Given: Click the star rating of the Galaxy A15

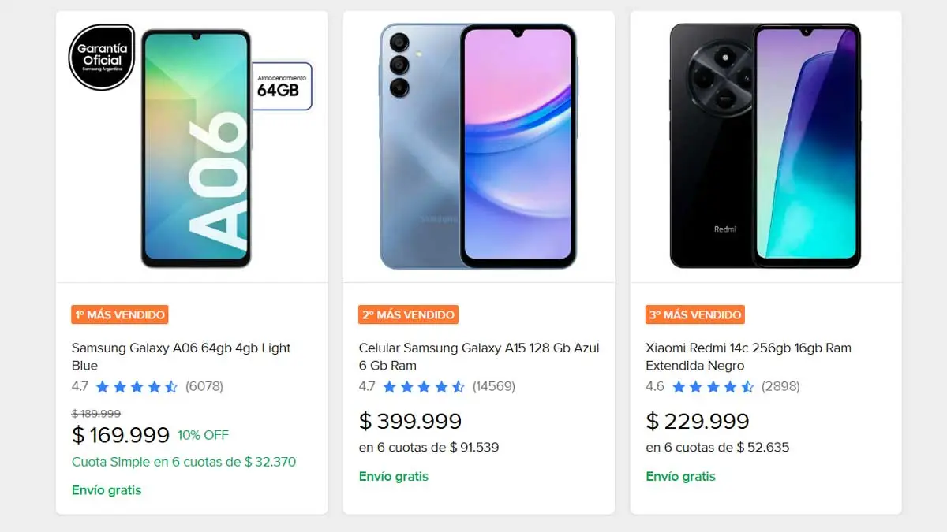Looking at the screenshot, I should point(424,386).
